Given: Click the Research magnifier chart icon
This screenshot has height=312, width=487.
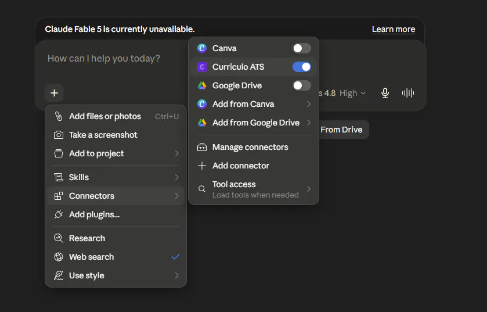Looking at the screenshot, I should coord(59,238).
